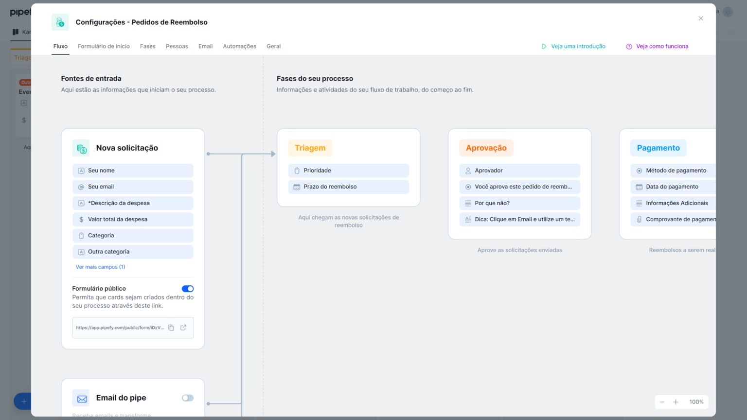Zoom out with the minus control
747x420 pixels.
coord(661,402)
